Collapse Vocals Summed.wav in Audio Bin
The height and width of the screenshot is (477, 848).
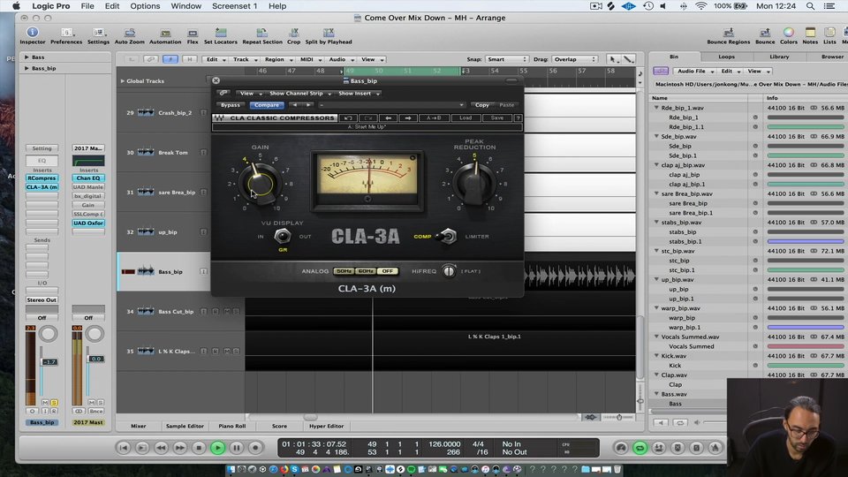656,337
